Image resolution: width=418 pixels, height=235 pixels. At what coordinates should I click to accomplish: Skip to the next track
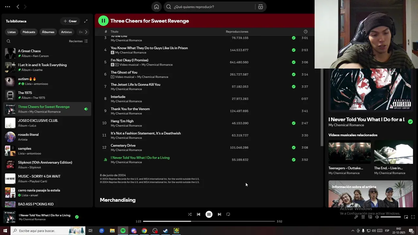(x=219, y=214)
